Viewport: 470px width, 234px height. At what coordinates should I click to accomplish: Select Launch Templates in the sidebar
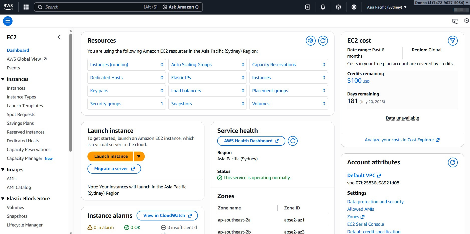[25, 106]
